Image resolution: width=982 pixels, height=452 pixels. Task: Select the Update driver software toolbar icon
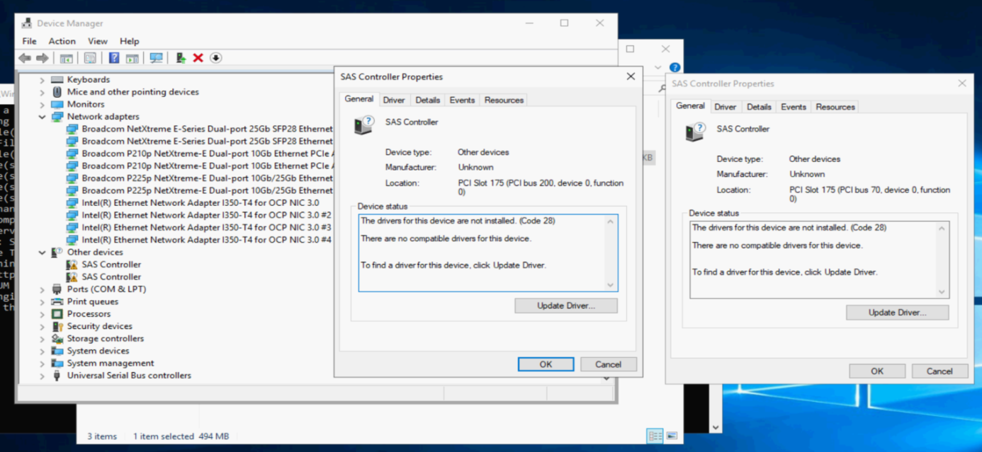(x=180, y=58)
